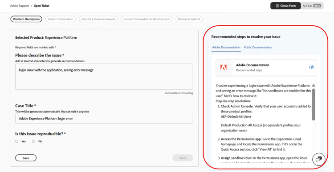Click into the Case Title input field
Image resolution: width=334 pixels, height=172 pixels.
(104, 119)
